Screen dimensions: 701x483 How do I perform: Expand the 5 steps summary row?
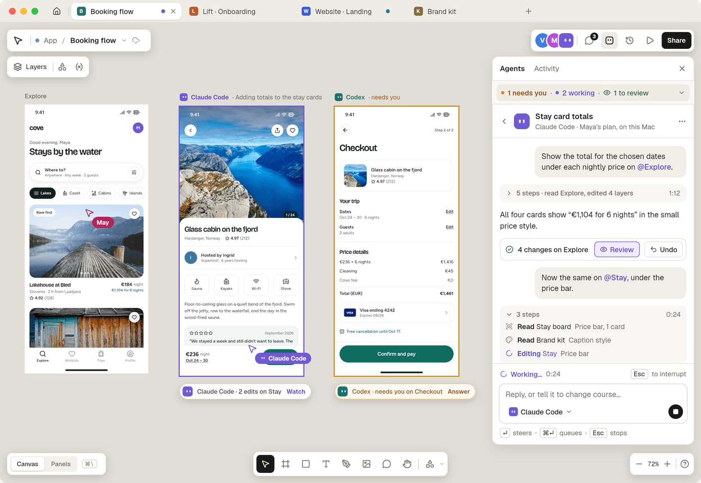coord(593,193)
